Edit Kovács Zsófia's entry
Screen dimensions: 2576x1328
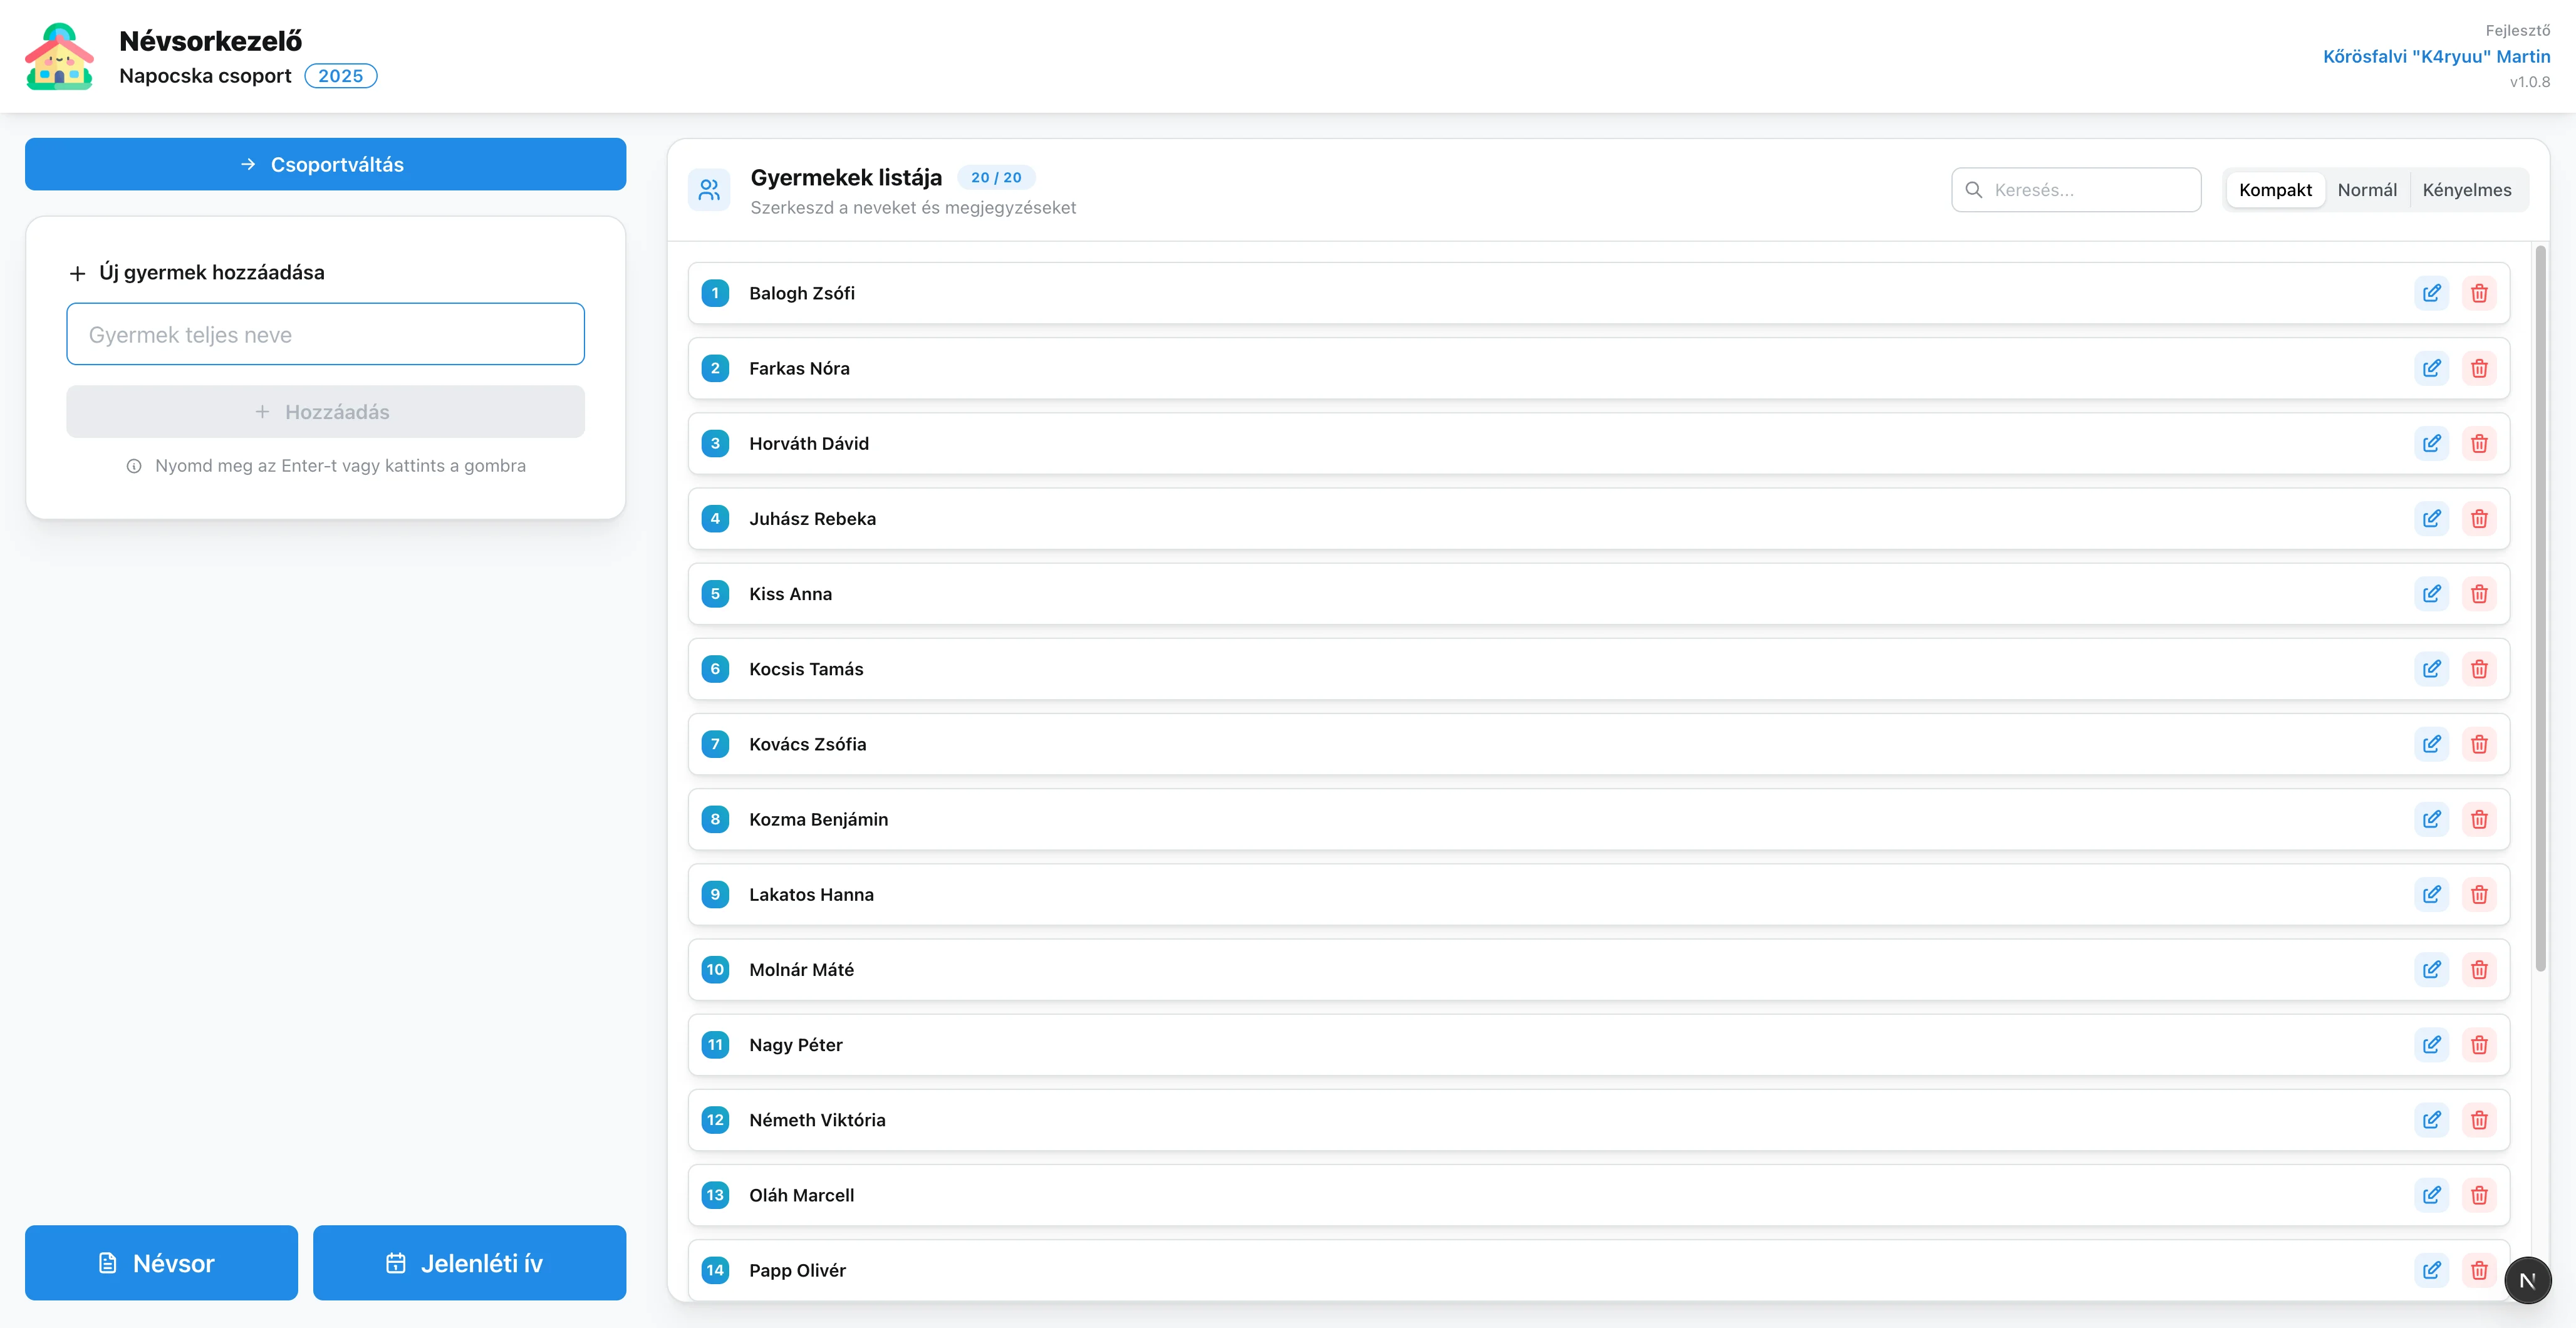coord(2431,744)
